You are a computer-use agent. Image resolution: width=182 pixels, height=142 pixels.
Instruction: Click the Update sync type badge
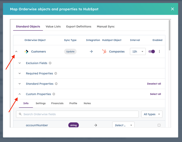point(70,52)
